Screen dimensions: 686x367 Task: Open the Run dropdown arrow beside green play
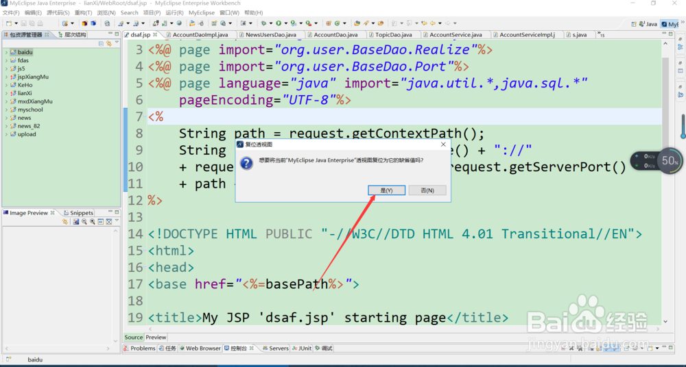pyautogui.click(x=285, y=23)
